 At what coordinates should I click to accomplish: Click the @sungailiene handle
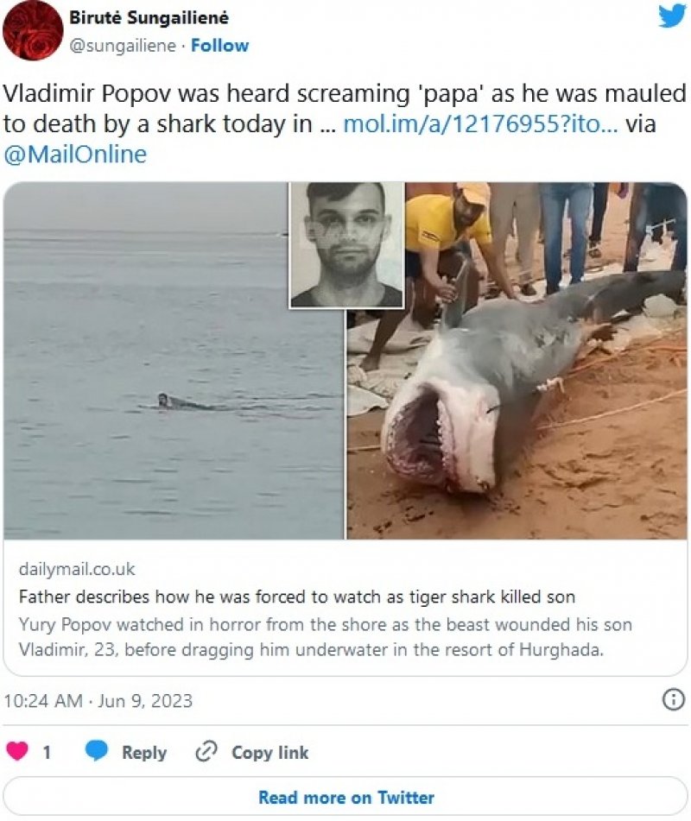[123, 45]
